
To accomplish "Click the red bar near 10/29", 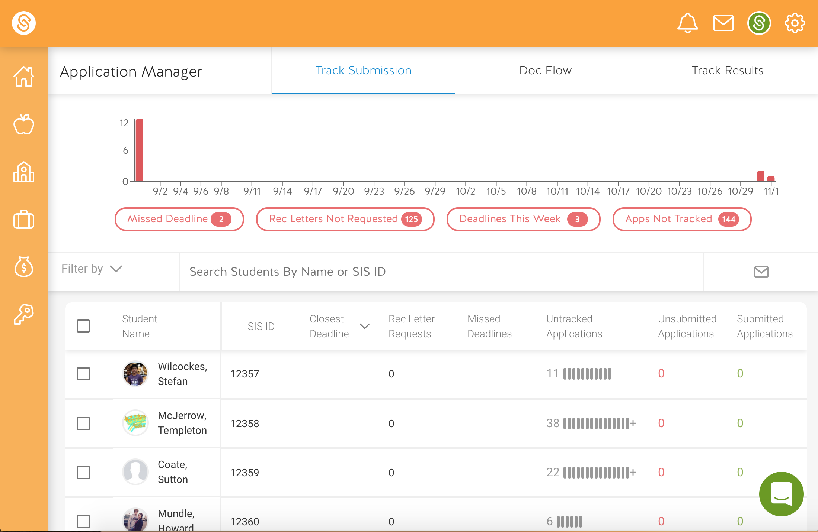I will (761, 176).
